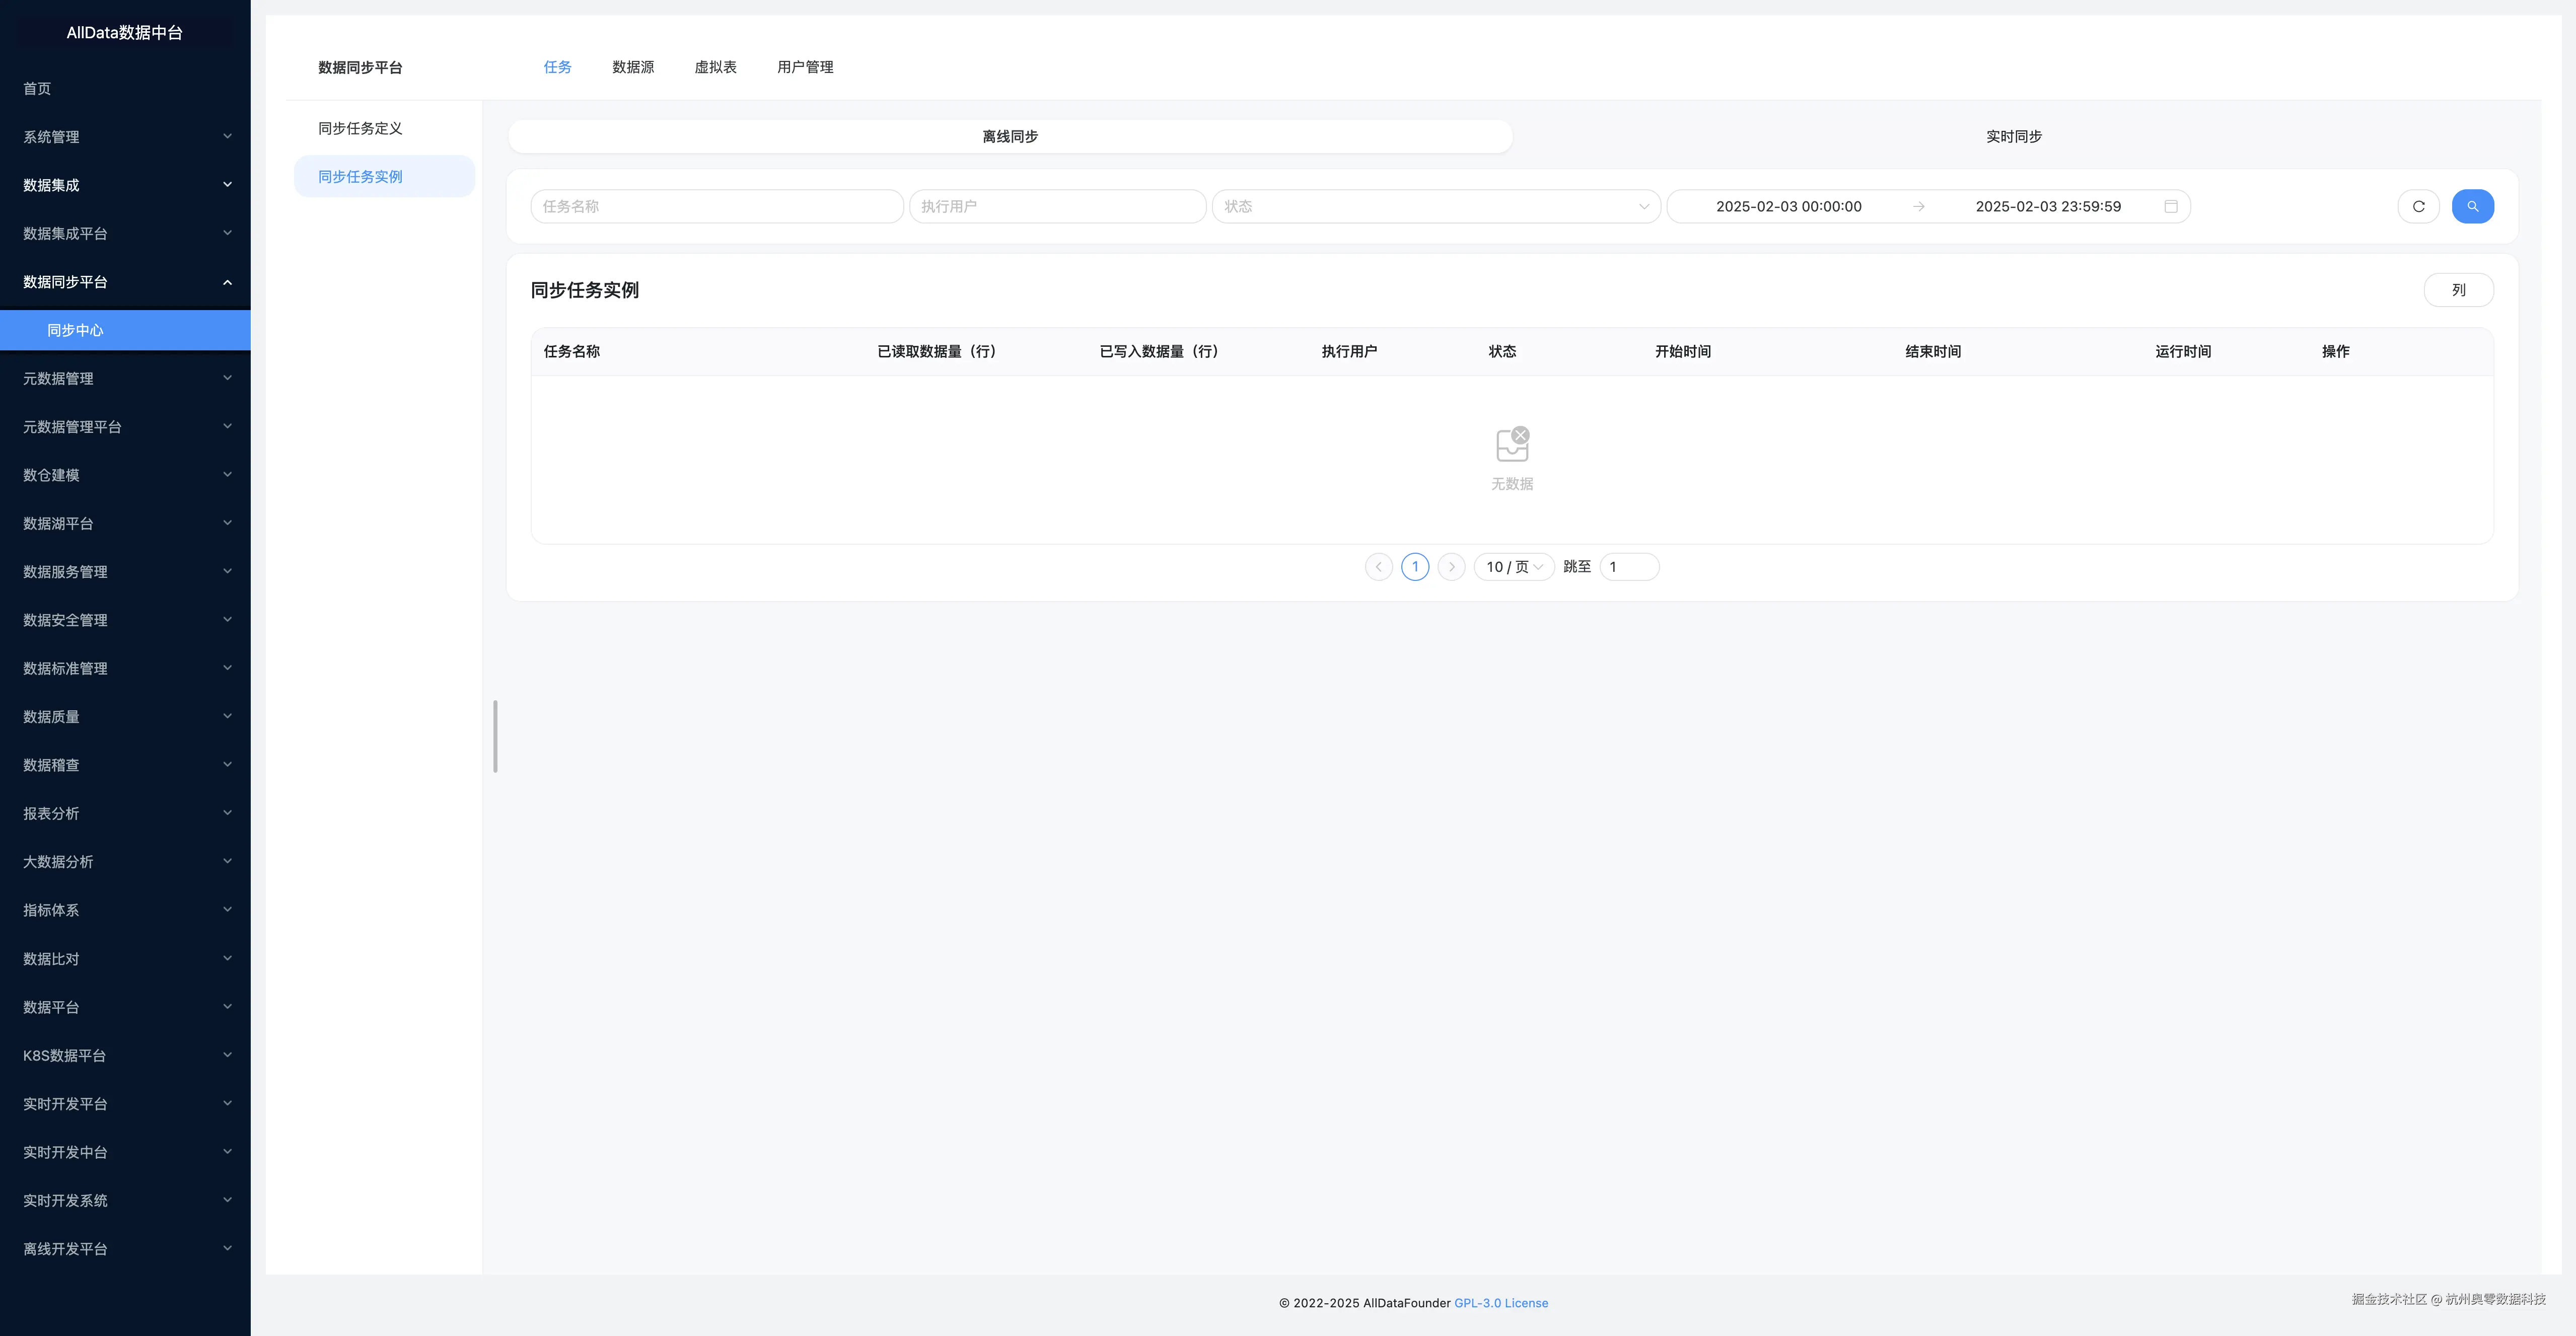Open the 10 / 页 page size dropdown
The width and height of the screenshot is (2576, 1336).
[1513, 567]
